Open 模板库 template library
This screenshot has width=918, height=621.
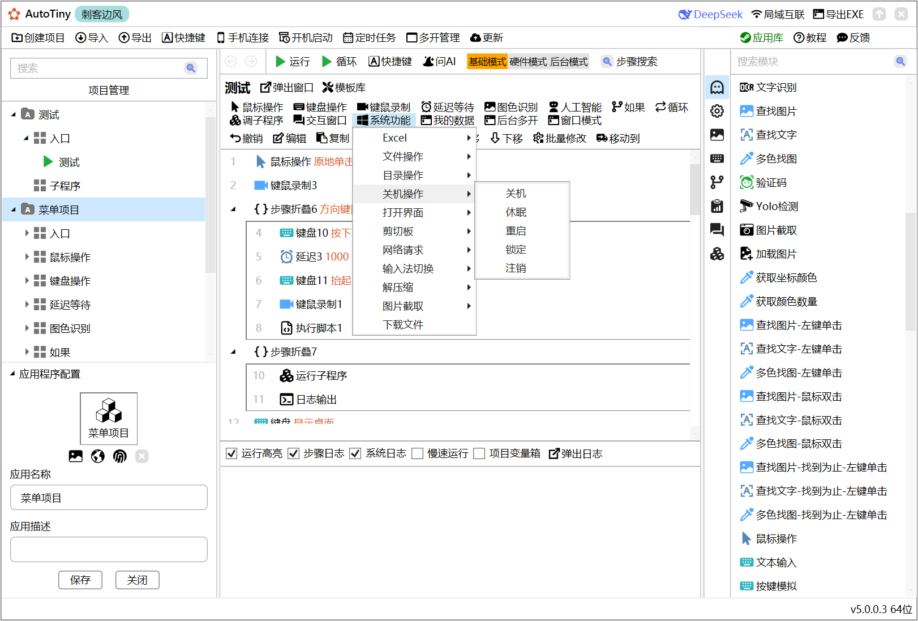[344, 88]
